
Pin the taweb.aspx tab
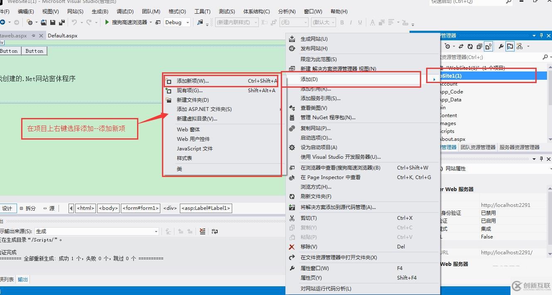pyautogui.click(x=33, y=36)
